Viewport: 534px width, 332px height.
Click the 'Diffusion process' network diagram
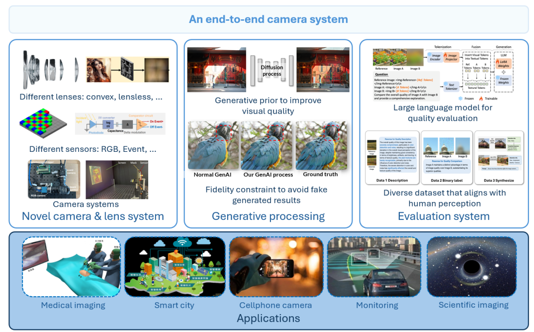click(x=271, y=70)
